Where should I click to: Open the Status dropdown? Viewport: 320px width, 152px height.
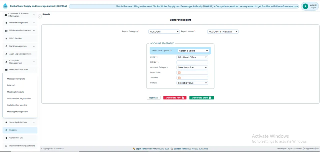192,83
